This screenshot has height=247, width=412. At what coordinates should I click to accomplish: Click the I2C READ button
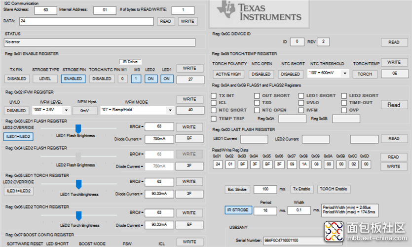(x=166, y=21)
